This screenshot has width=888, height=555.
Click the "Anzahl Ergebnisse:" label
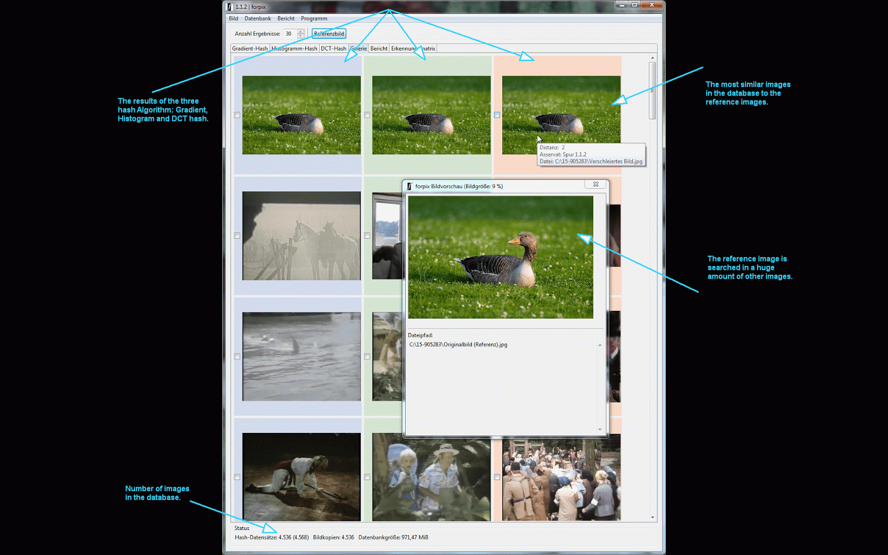(258, 34)
